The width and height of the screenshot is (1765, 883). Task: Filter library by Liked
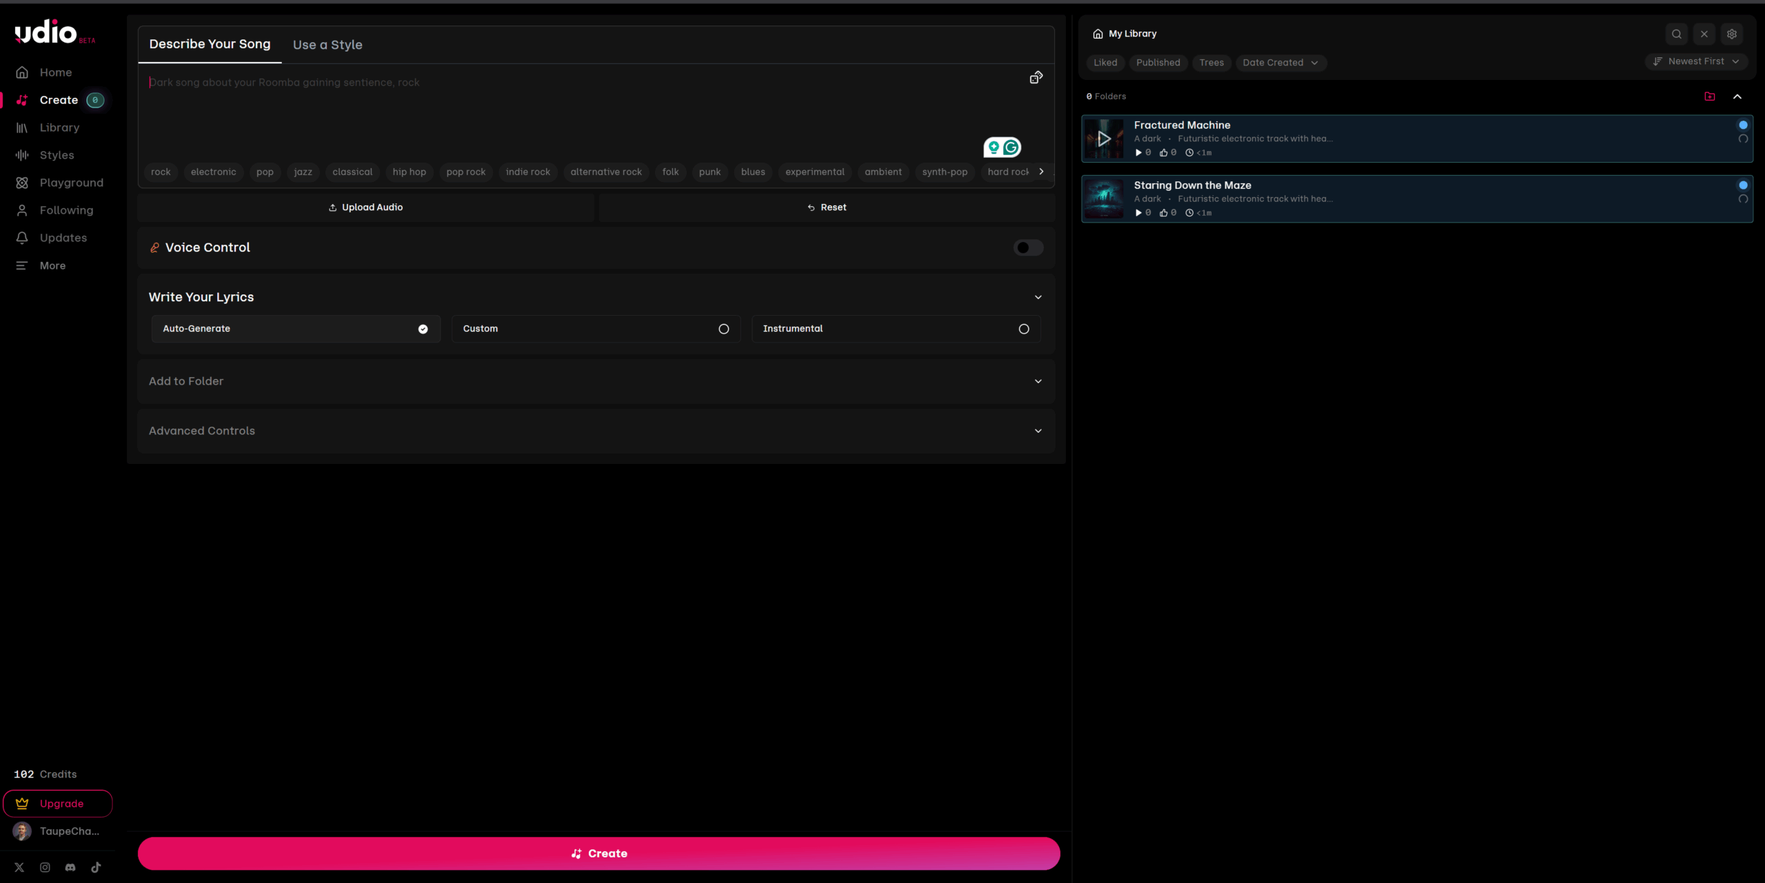coord(1105,63)
